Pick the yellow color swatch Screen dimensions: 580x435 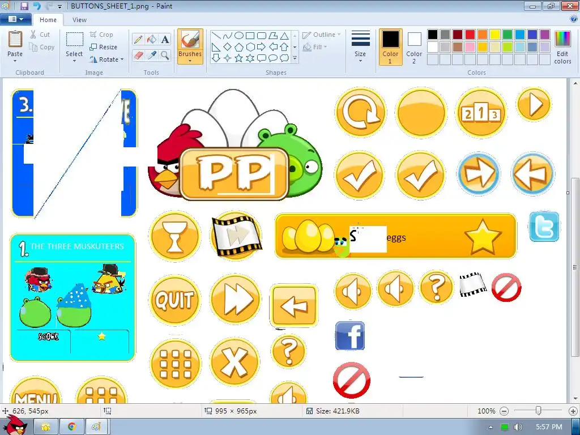(495, 35)
